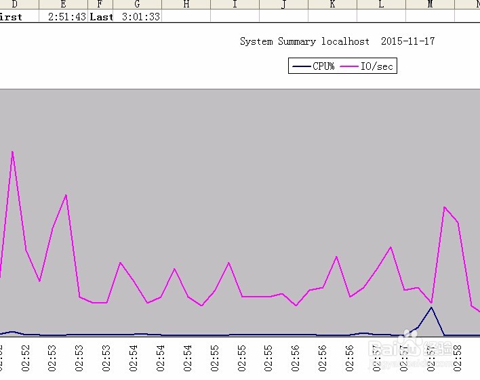Select column K header
The image size is (480, 380).
pos(332,4)
